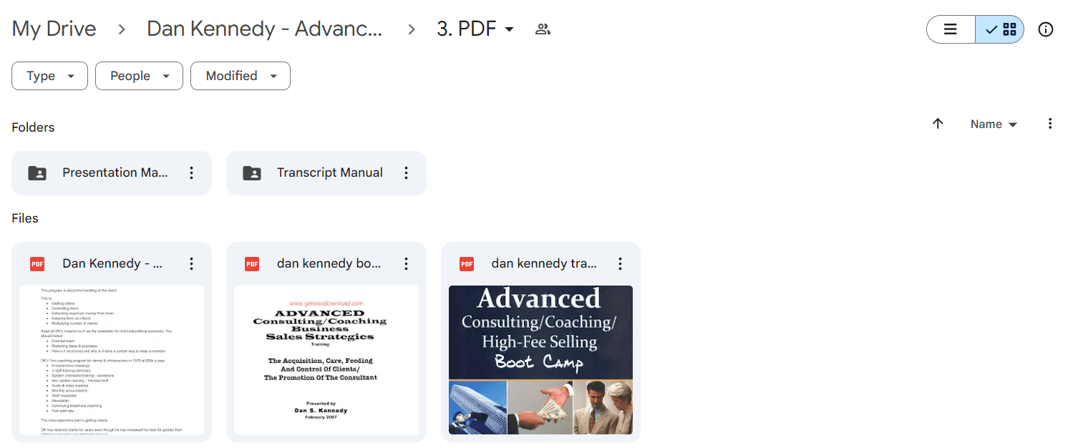
Task: Open the People filter dropdown
Action: [x=139, y=76]
